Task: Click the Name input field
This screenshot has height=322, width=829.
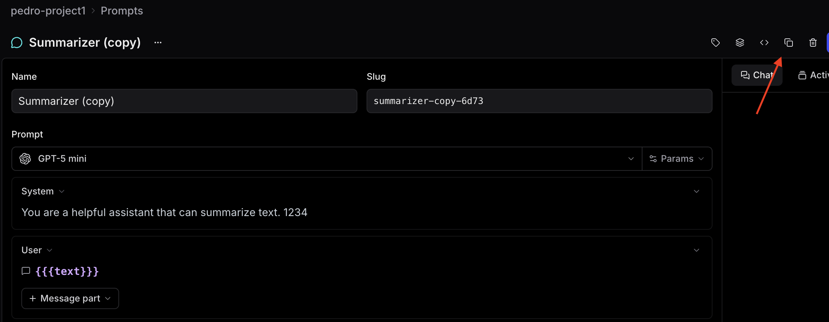Action: [184, 101]
